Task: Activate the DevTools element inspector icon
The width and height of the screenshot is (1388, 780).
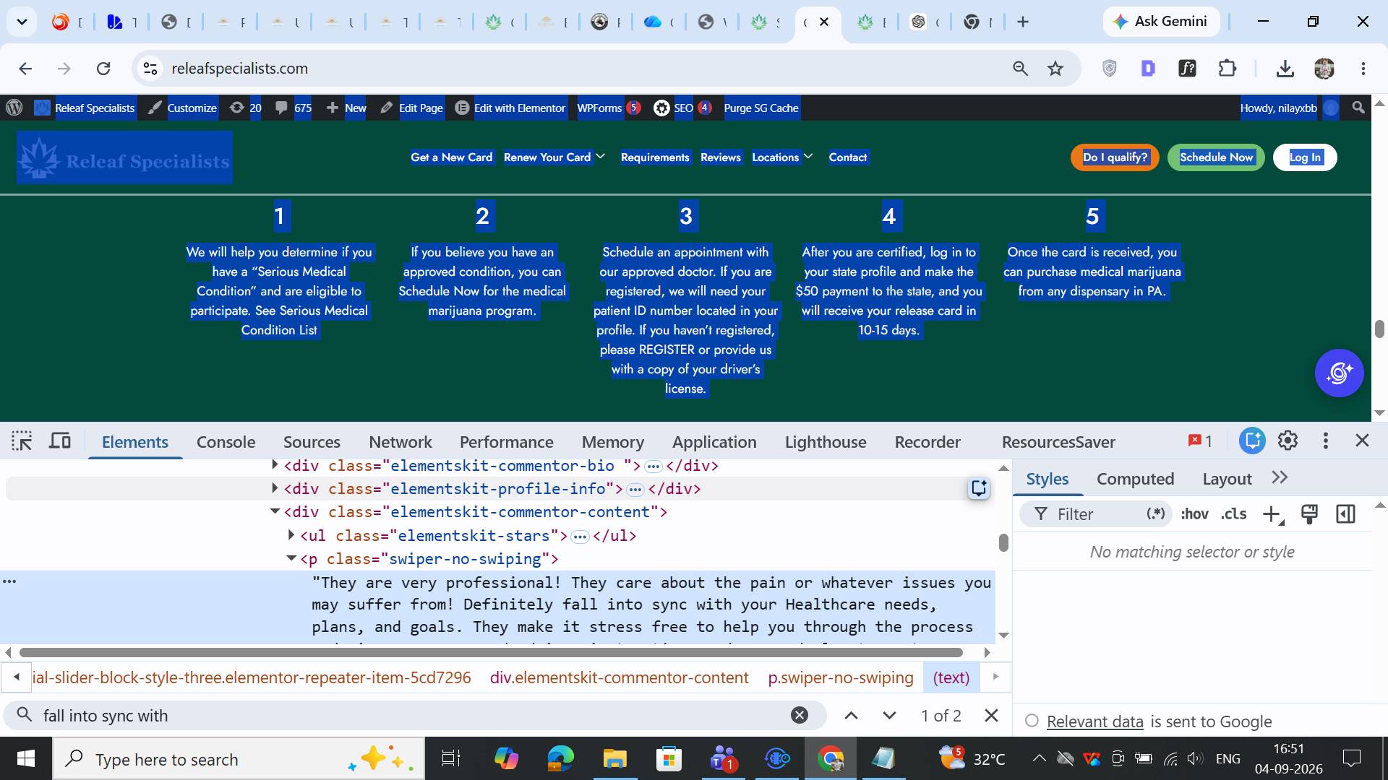Action: (x=22, y=441)
